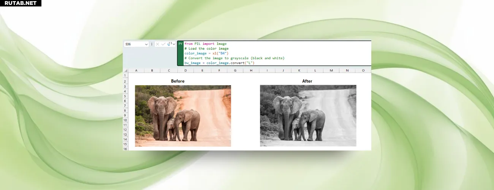Click the grayscale conversion comment line
This screenshot has height=190, width=494.
click(234, 58)
